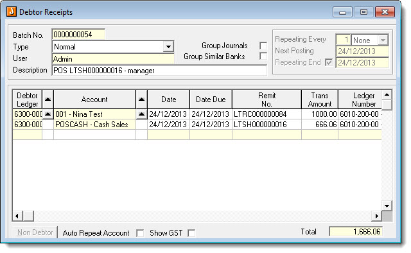411x253 pixels.
Task: Select the POSCASH - Cash Sales account cell
Action: pos(94,125)
